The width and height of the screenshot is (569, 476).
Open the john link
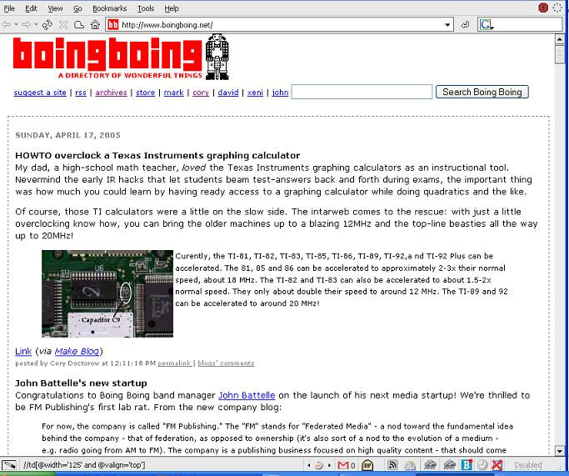pyautogui.click(x=280, y=93)
